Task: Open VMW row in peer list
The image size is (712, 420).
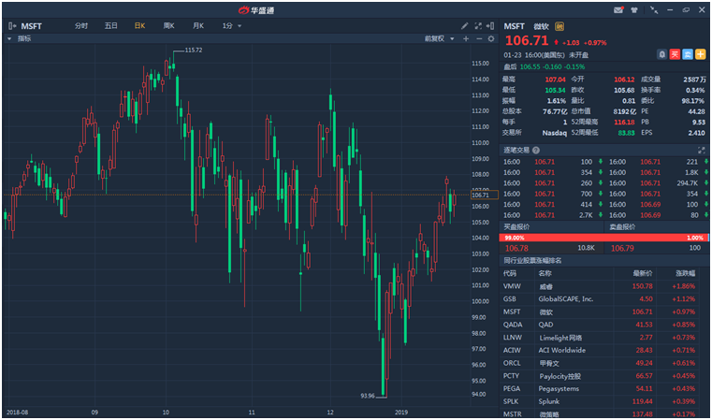Action: (603, 286)
